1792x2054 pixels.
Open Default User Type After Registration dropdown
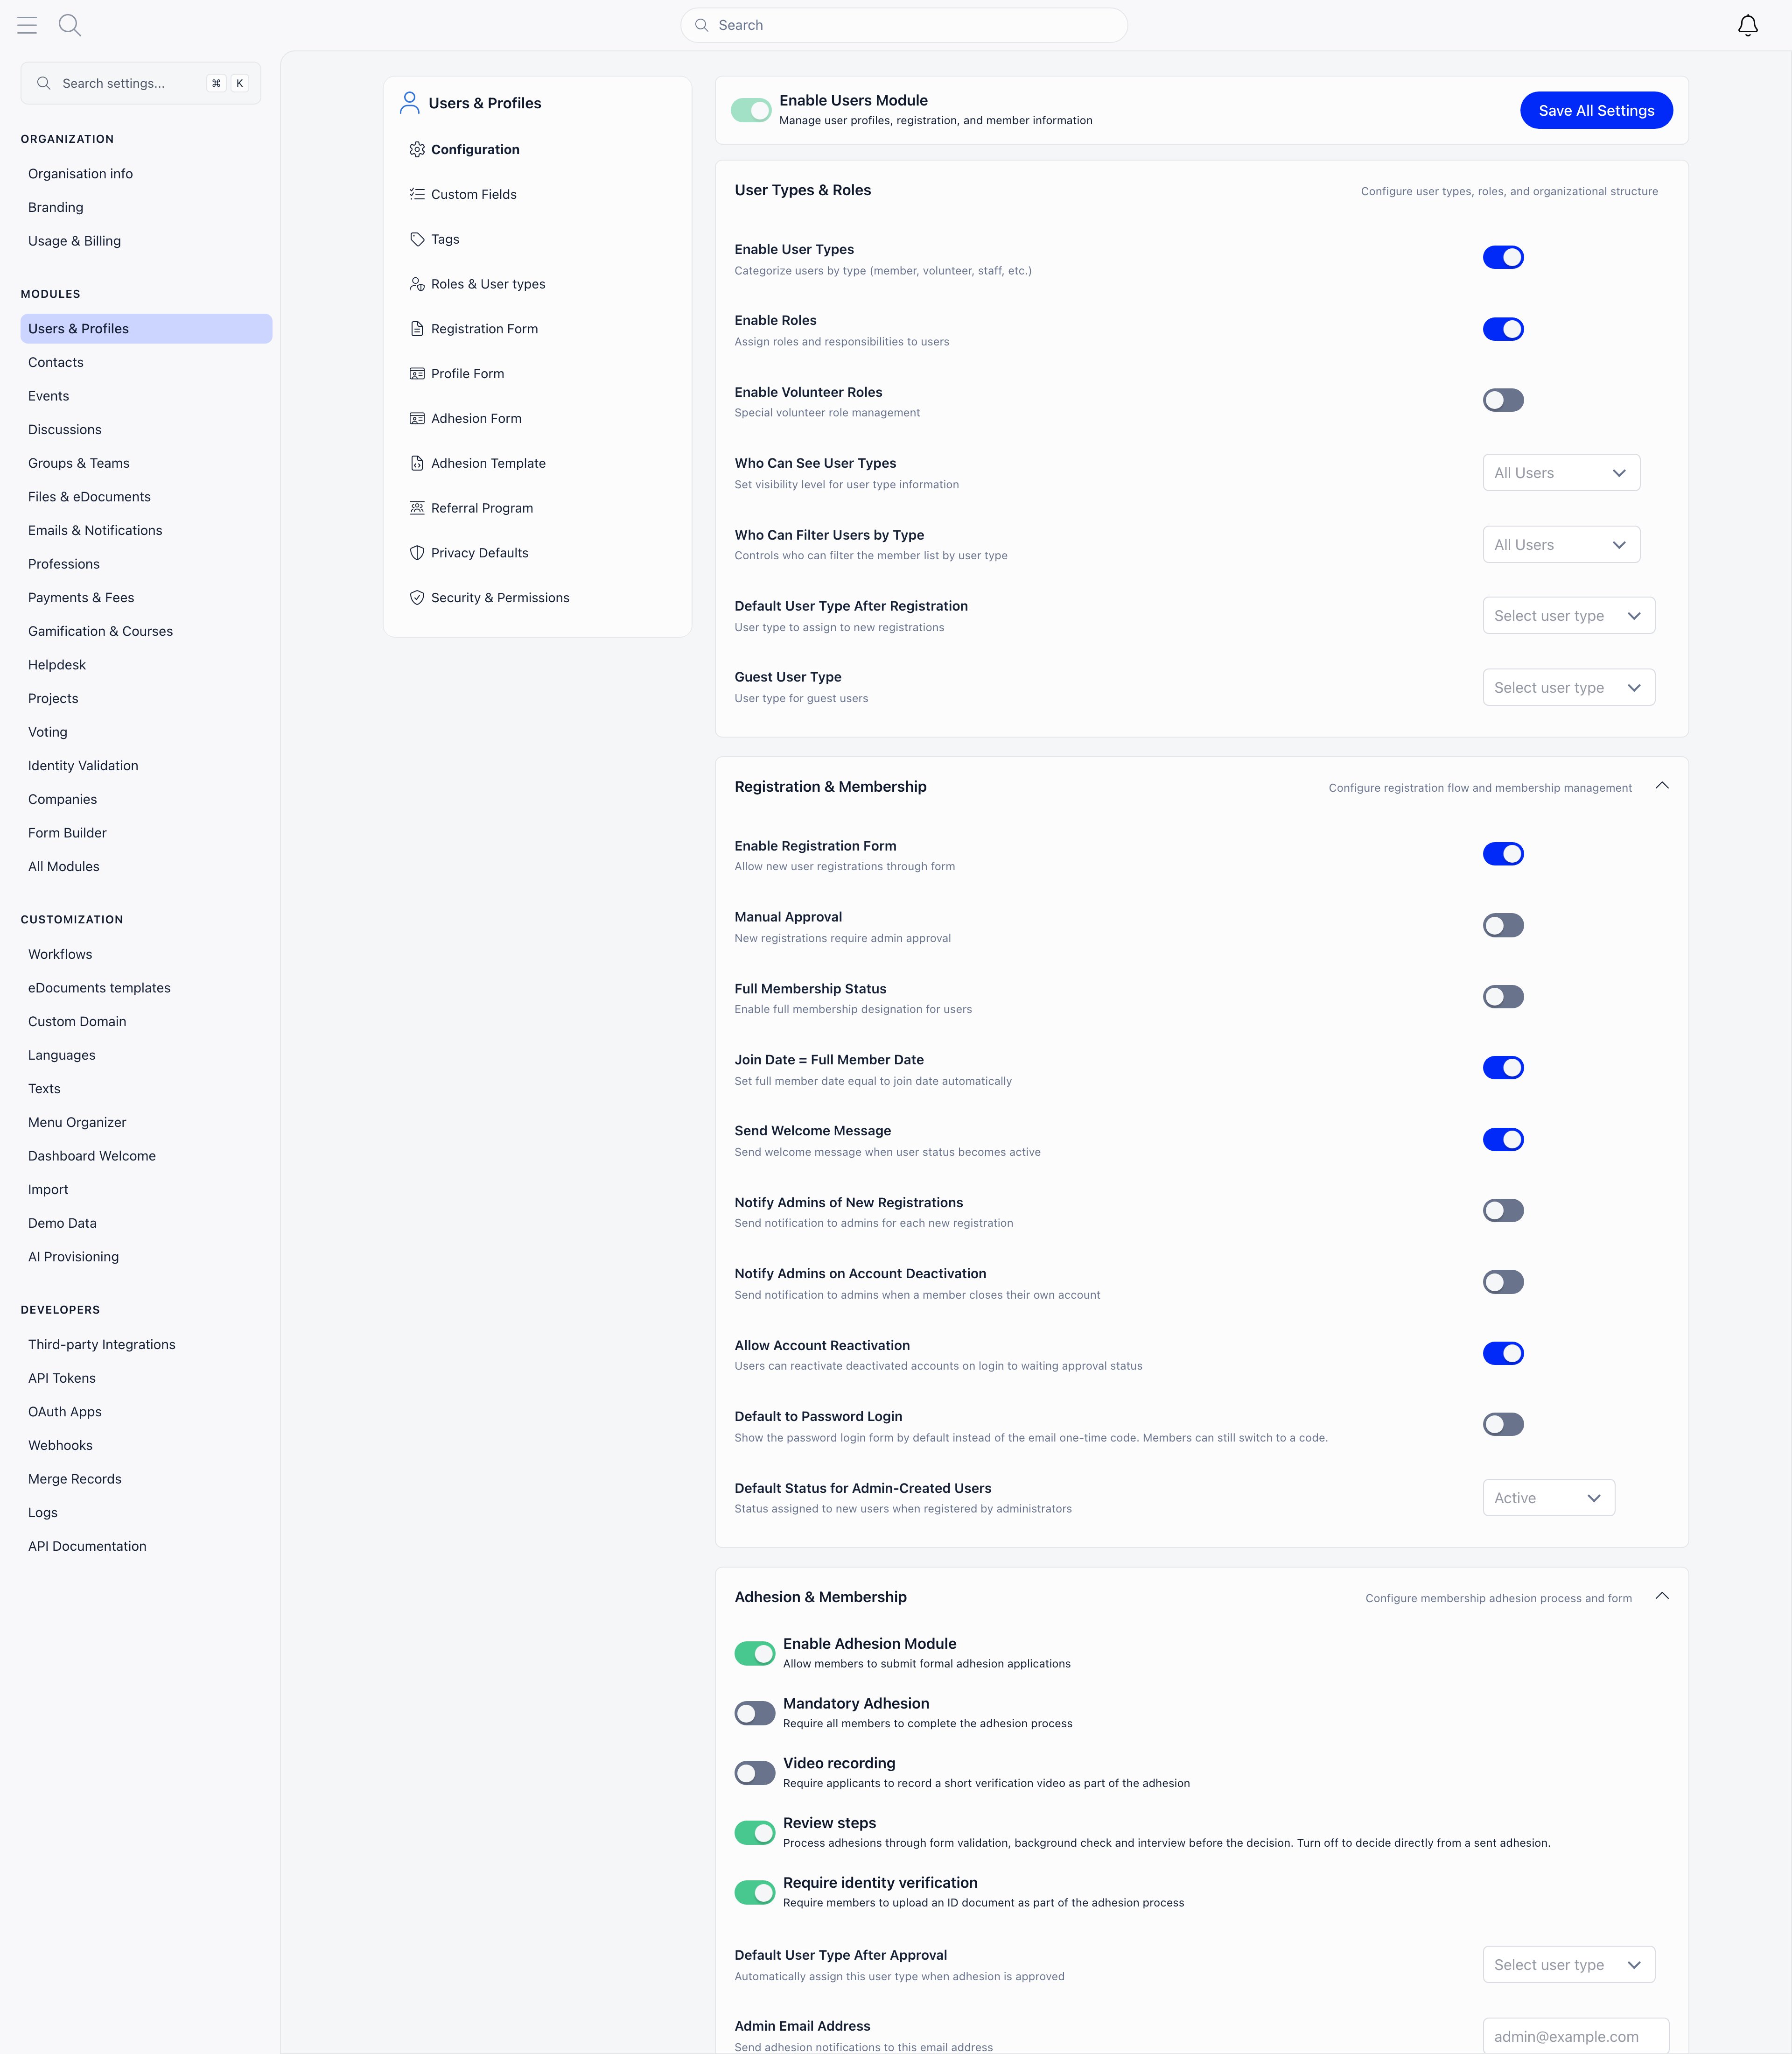click(1568, 615)
